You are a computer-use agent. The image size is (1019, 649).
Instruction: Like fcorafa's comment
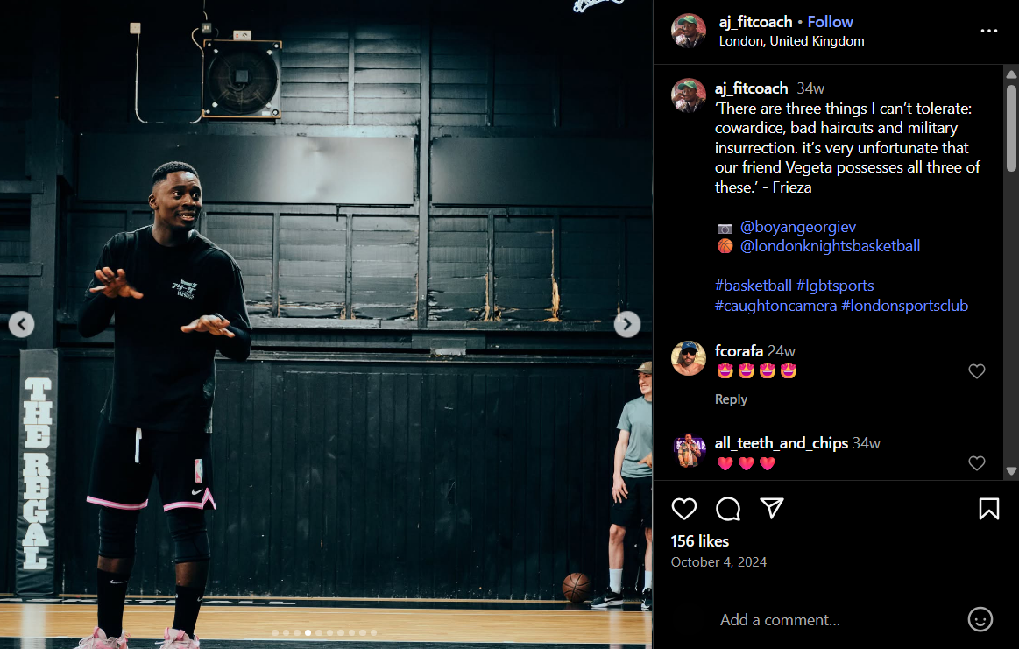pos(976,371)
